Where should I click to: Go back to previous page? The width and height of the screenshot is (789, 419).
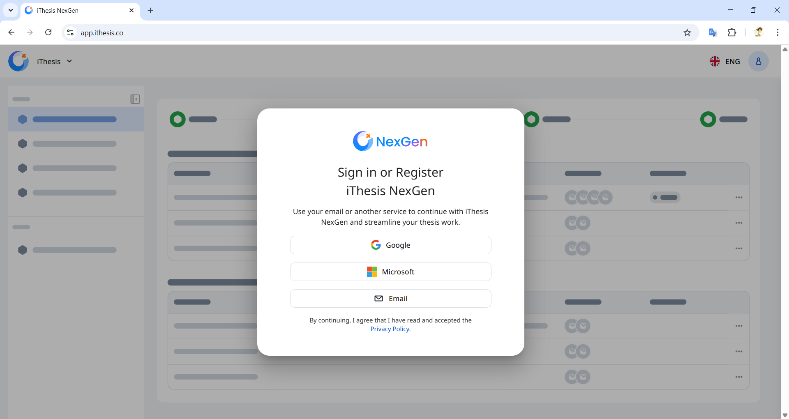pos(12,32)
